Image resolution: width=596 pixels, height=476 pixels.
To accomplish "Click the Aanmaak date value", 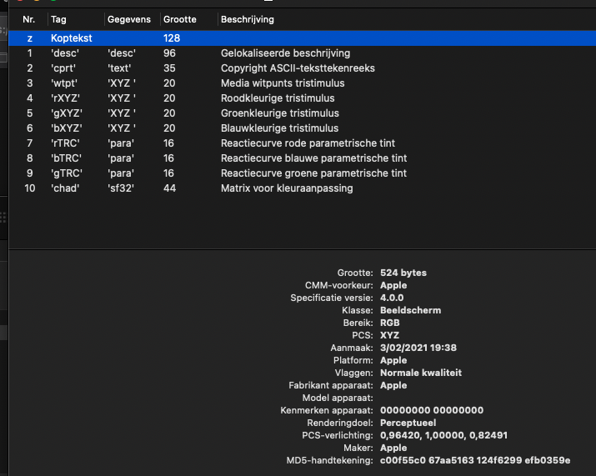I will point(418,348).
